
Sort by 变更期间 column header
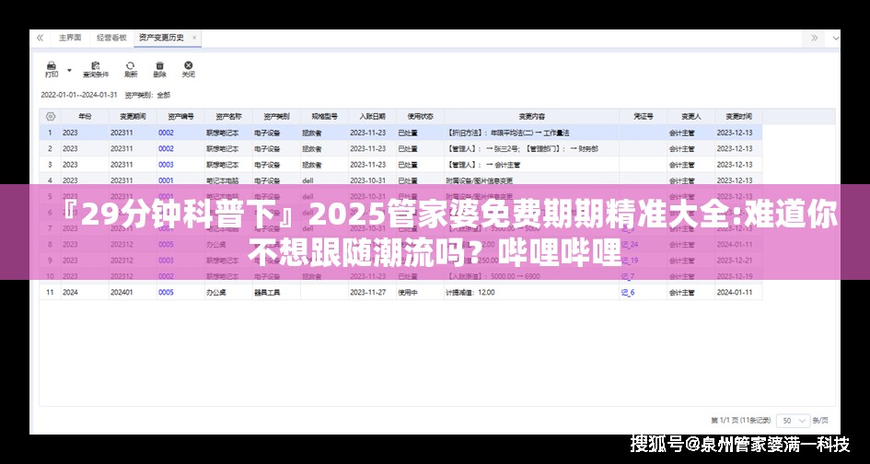point(133,117)
